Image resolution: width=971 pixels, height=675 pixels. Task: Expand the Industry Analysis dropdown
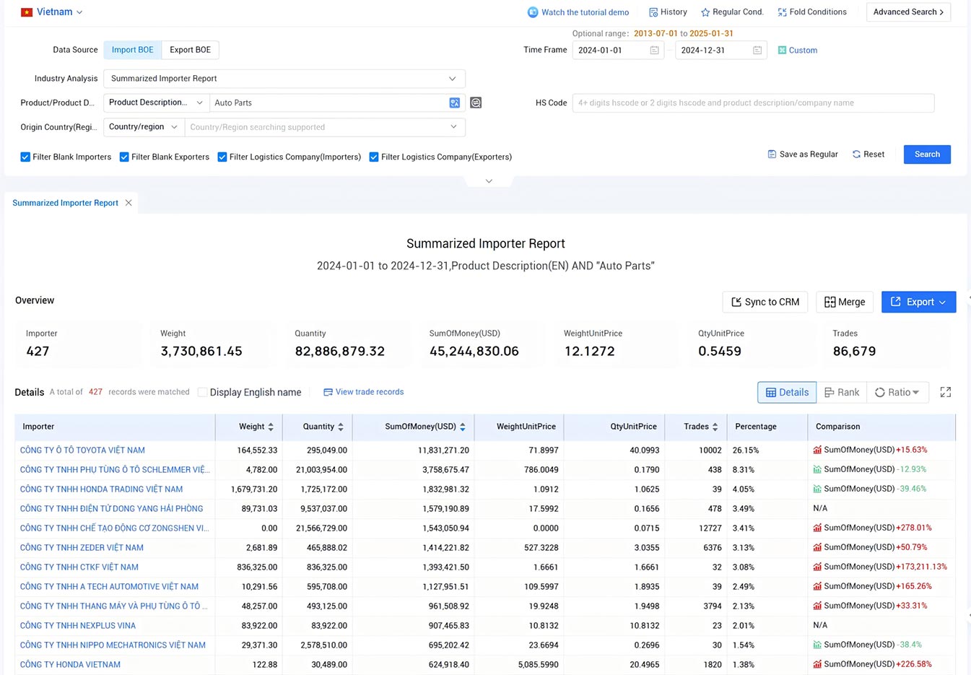[x=284, y=79]
